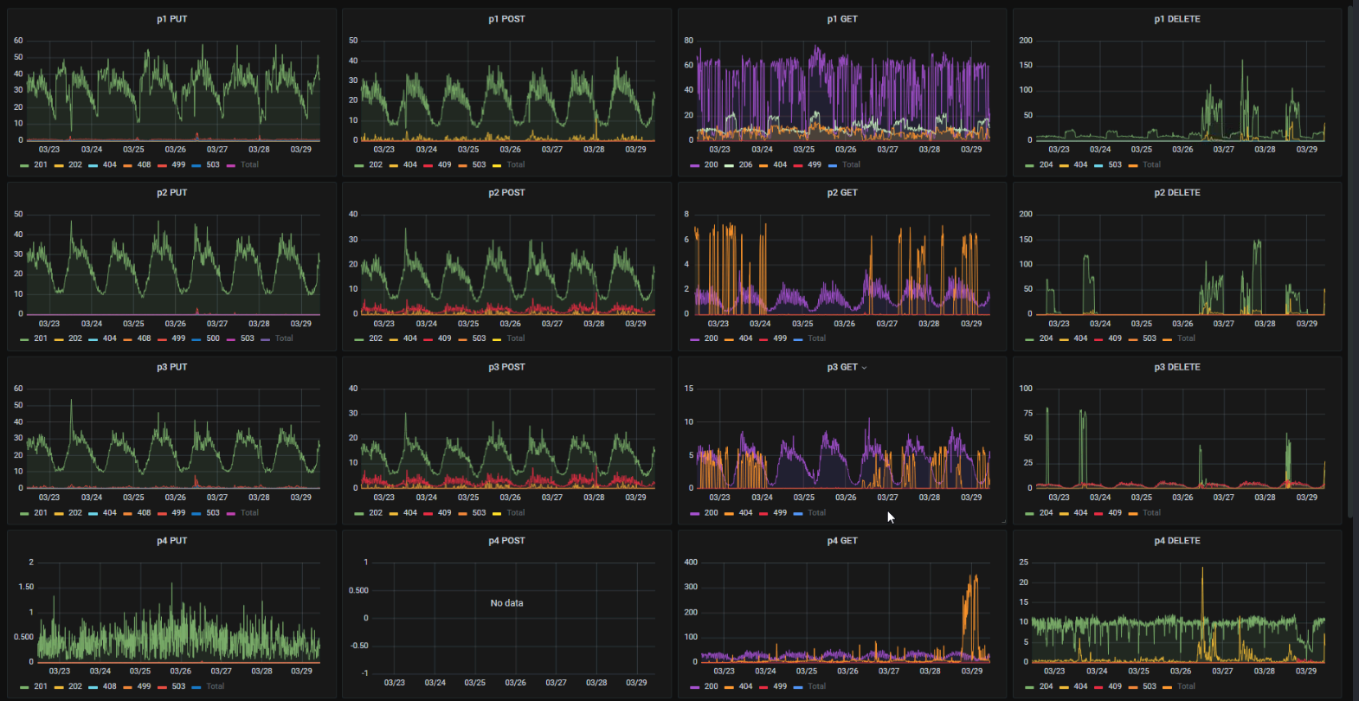Click the 400 y-axis label in p4 GET

click(x=691, y=563)
